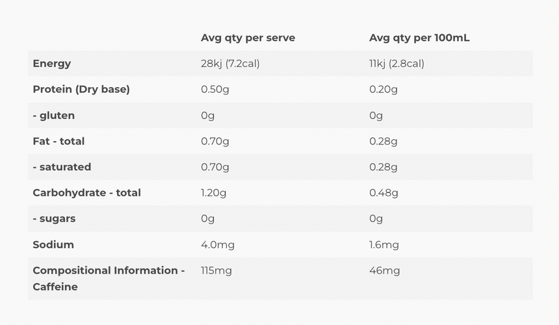The image size is (559, 325).
Task: Click the Sodium row label
Action: (x=53, y=245)
